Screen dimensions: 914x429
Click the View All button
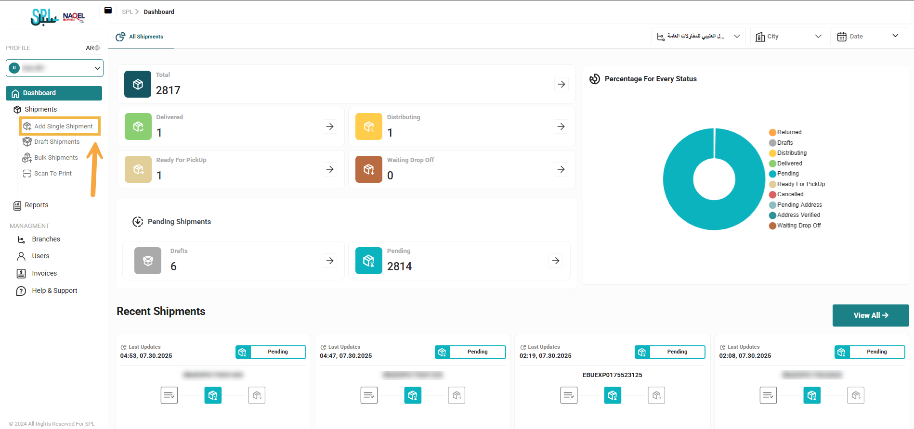tap(870, 315)
